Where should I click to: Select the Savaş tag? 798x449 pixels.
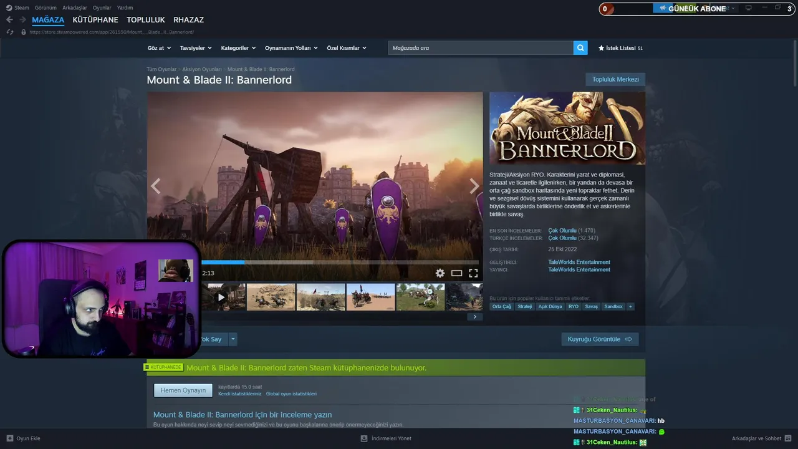pyautogui.click(x=591, y=306)
